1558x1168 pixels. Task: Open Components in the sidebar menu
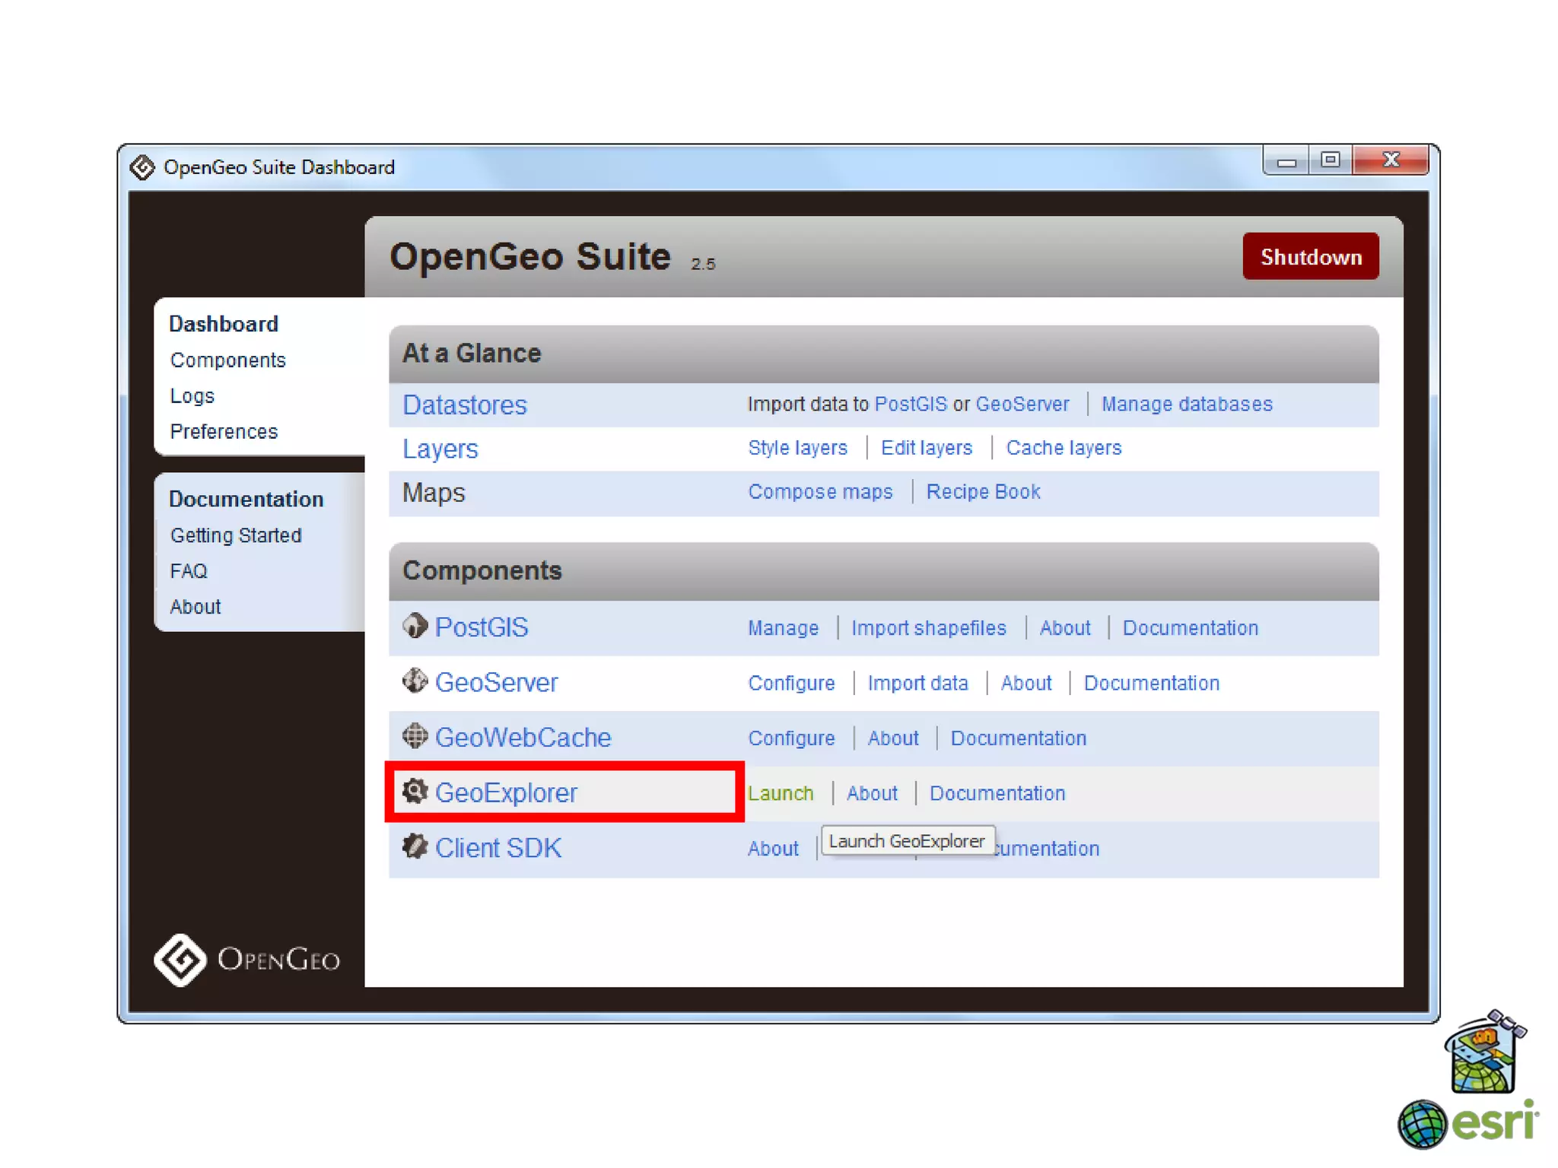pyautogui.click(x=227, y=360)
